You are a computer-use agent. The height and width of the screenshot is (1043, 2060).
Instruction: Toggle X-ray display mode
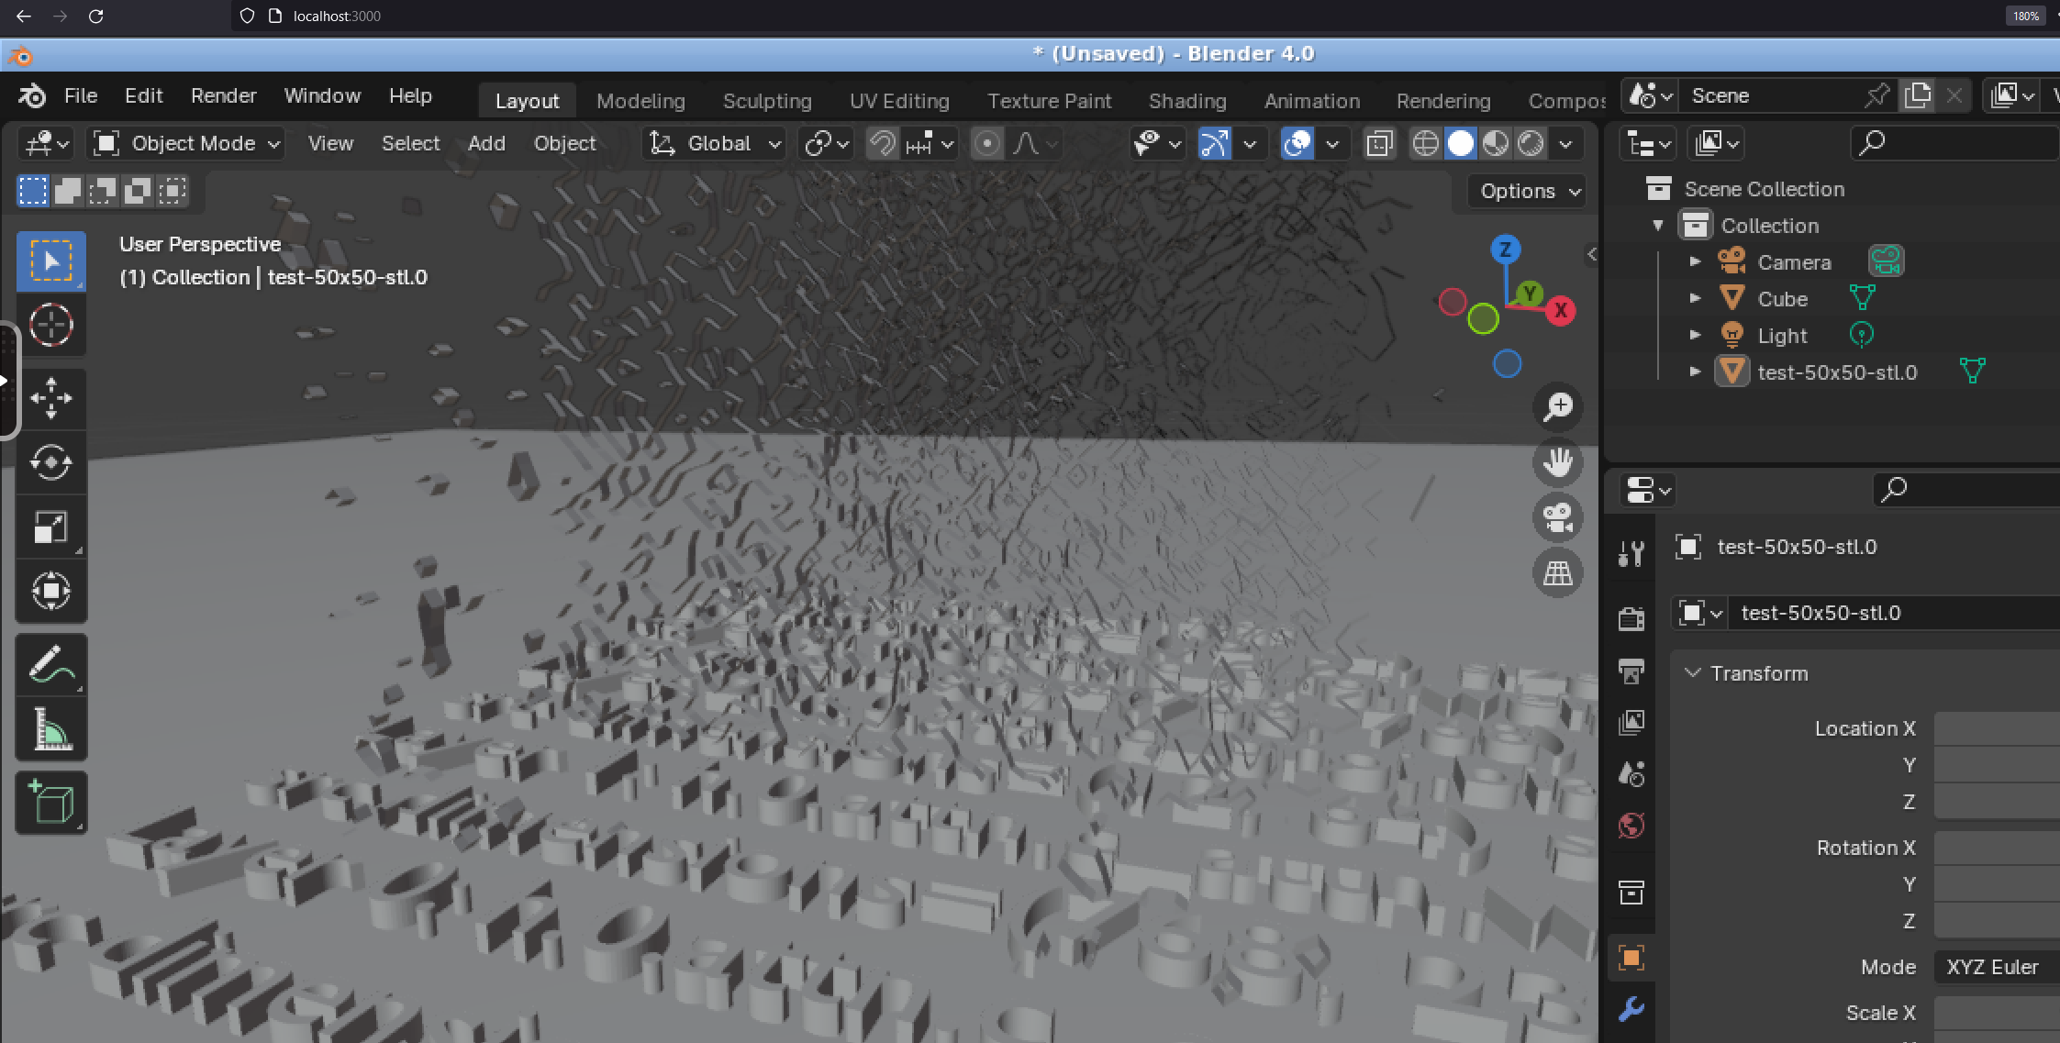tap(1379, 144)
